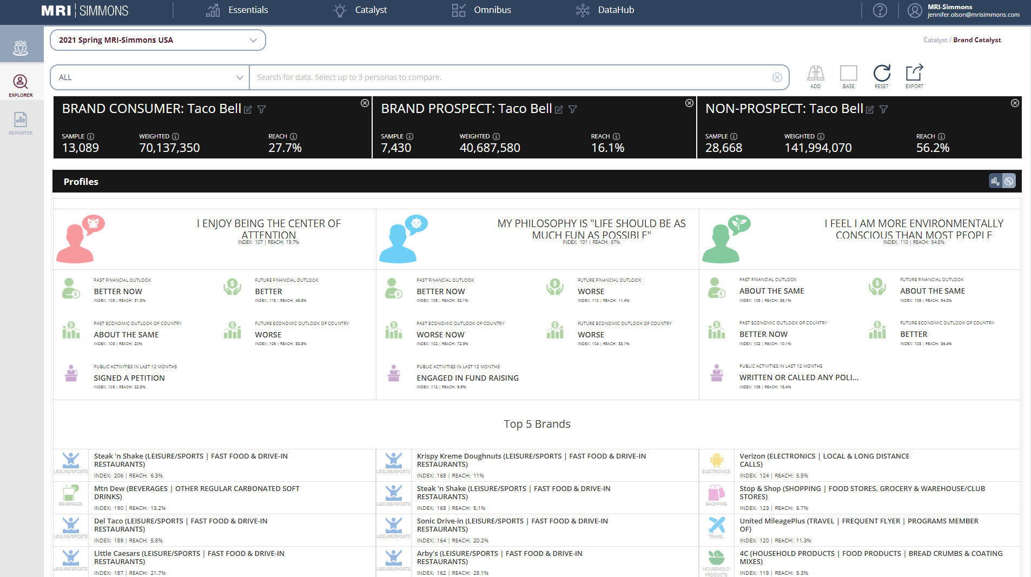Show info for Brand Prospect WEIGHTED
Viewport: 1031px width, 577px height.
click(x=497, y=136)
